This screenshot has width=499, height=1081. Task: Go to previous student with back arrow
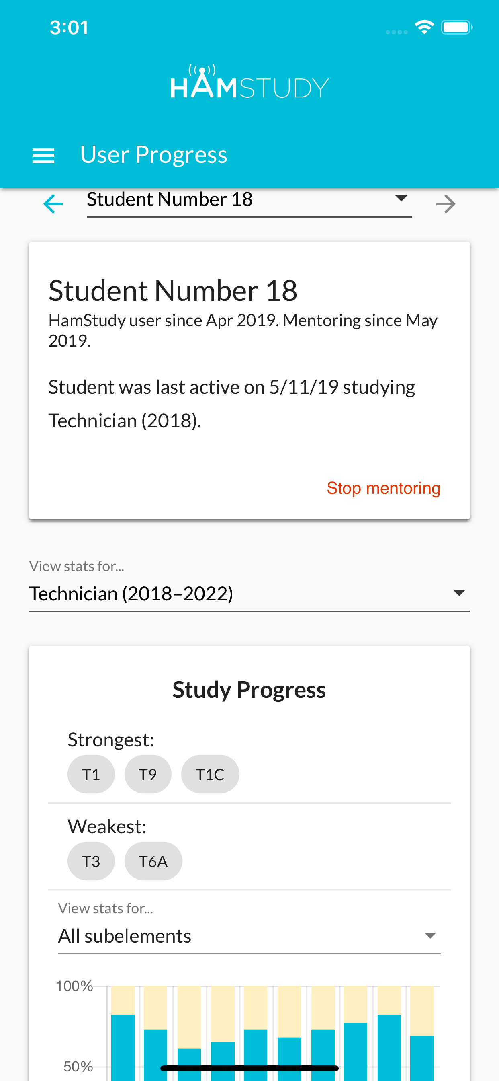click(x=53, y=204)
